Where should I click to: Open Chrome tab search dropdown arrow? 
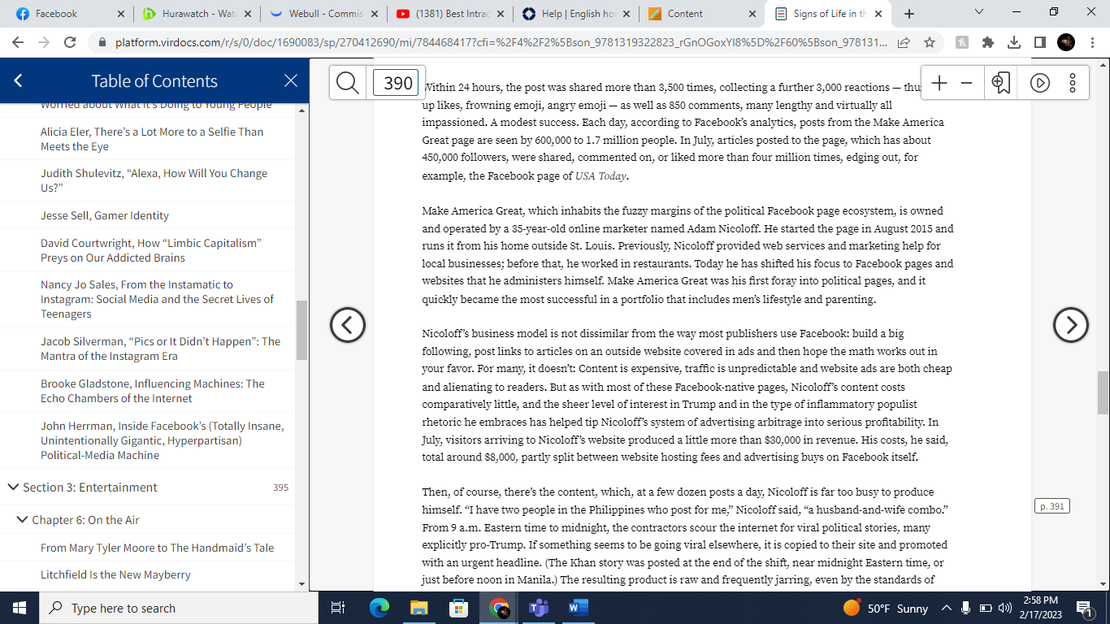click(x=979, y=12)
